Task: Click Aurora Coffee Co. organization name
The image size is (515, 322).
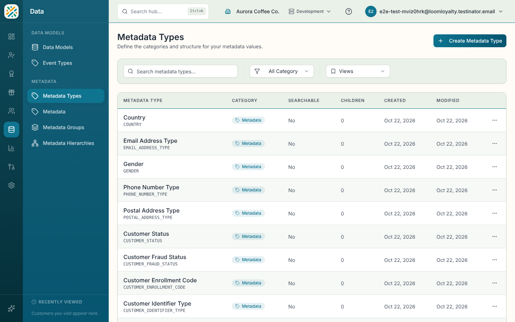Action: pyautogui.click(x=257, y=11)
